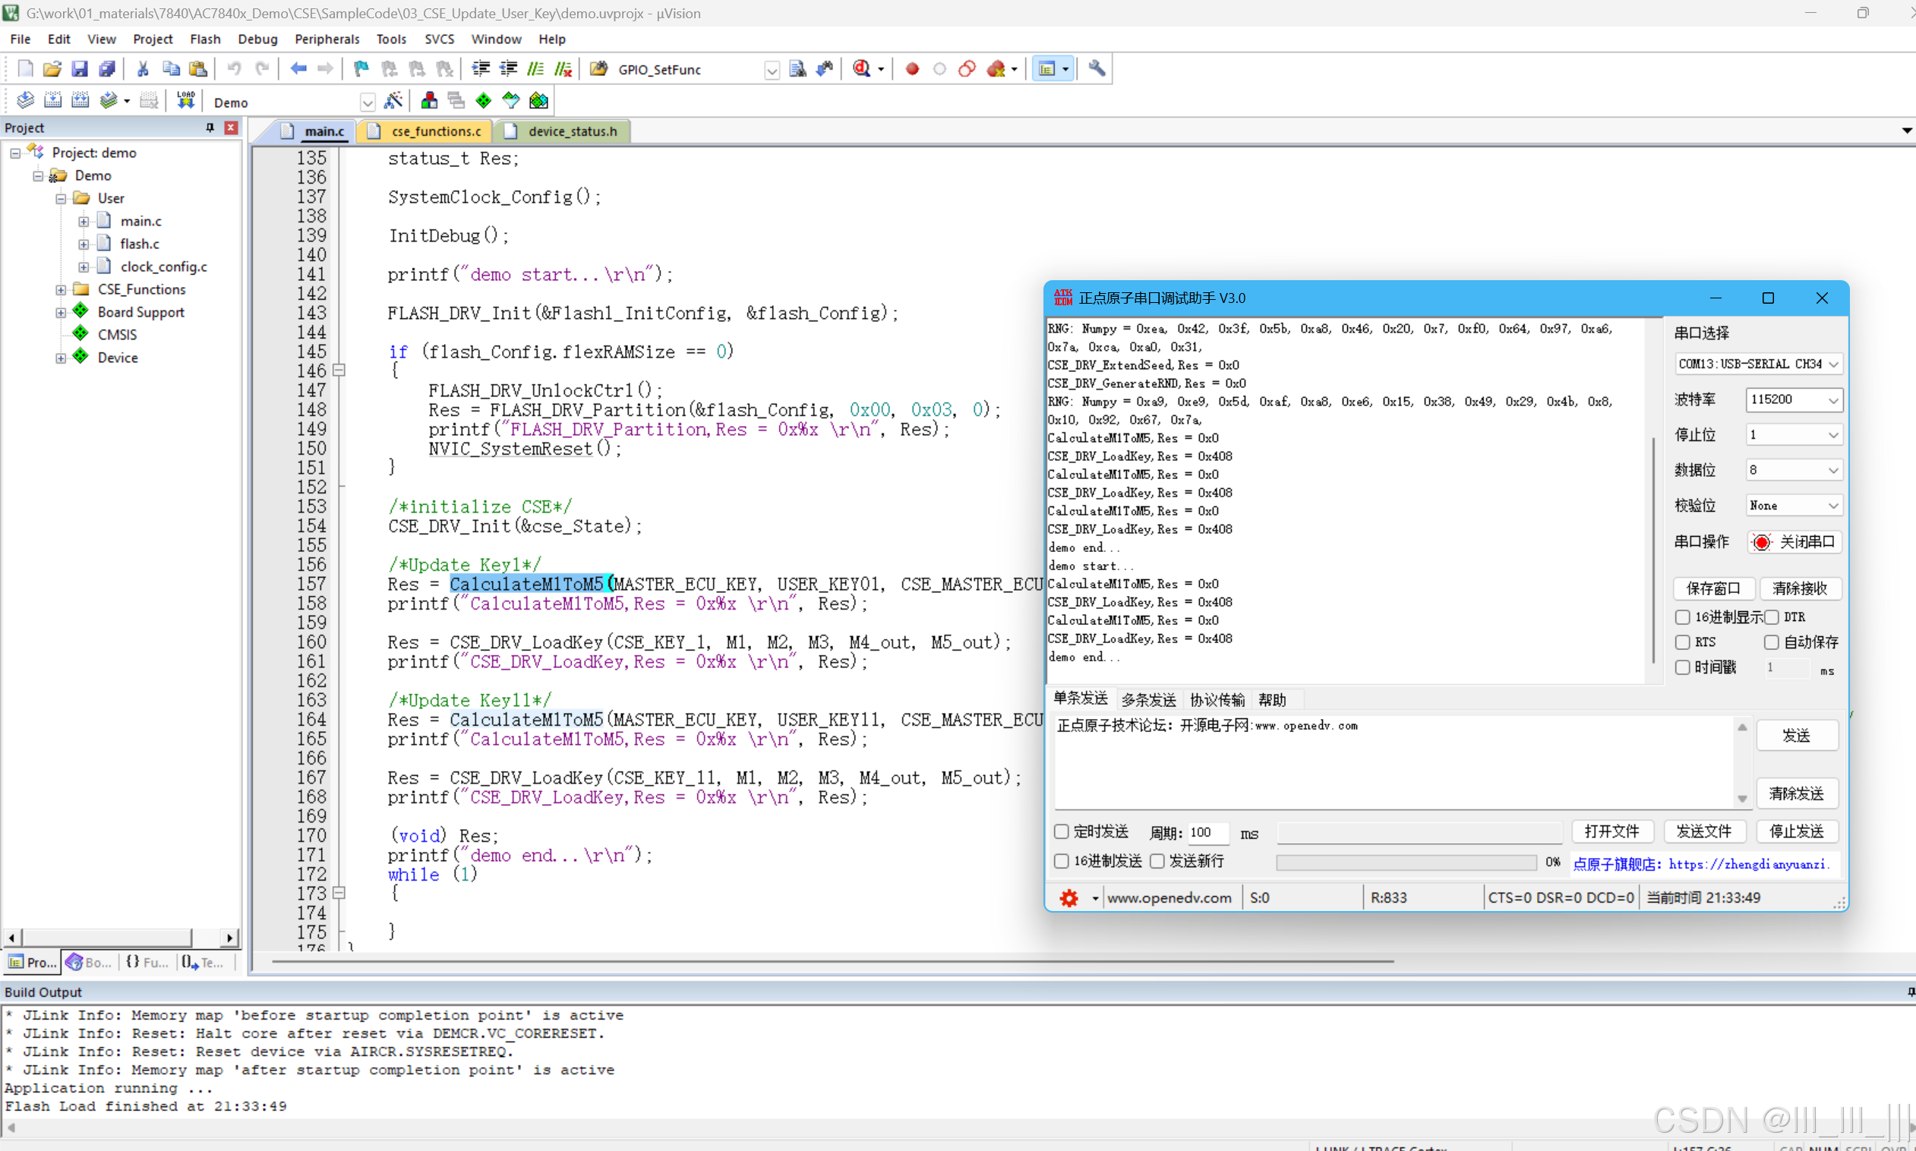The image size is (1916, 1151).
Task: Click the serial assistant settings gear icon
Action: (x=1069, y=897)
